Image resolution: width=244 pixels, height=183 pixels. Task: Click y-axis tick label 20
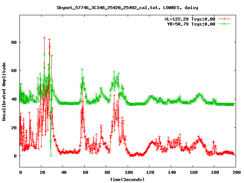14,128
